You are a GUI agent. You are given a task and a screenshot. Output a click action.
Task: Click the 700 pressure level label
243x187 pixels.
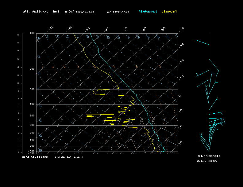(32, 133)
